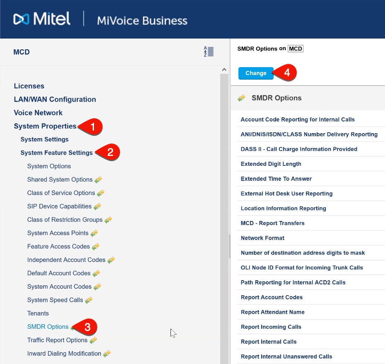Click the sharing icon next to SMDR Options in the tree

73,327
